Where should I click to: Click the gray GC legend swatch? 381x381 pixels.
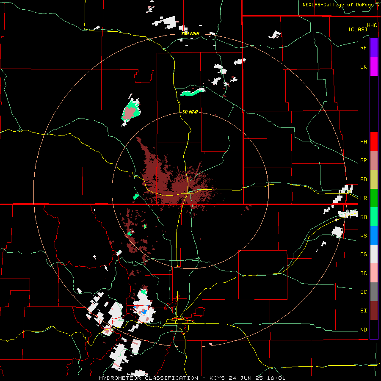pyautogui.click(x=374, y=292)
